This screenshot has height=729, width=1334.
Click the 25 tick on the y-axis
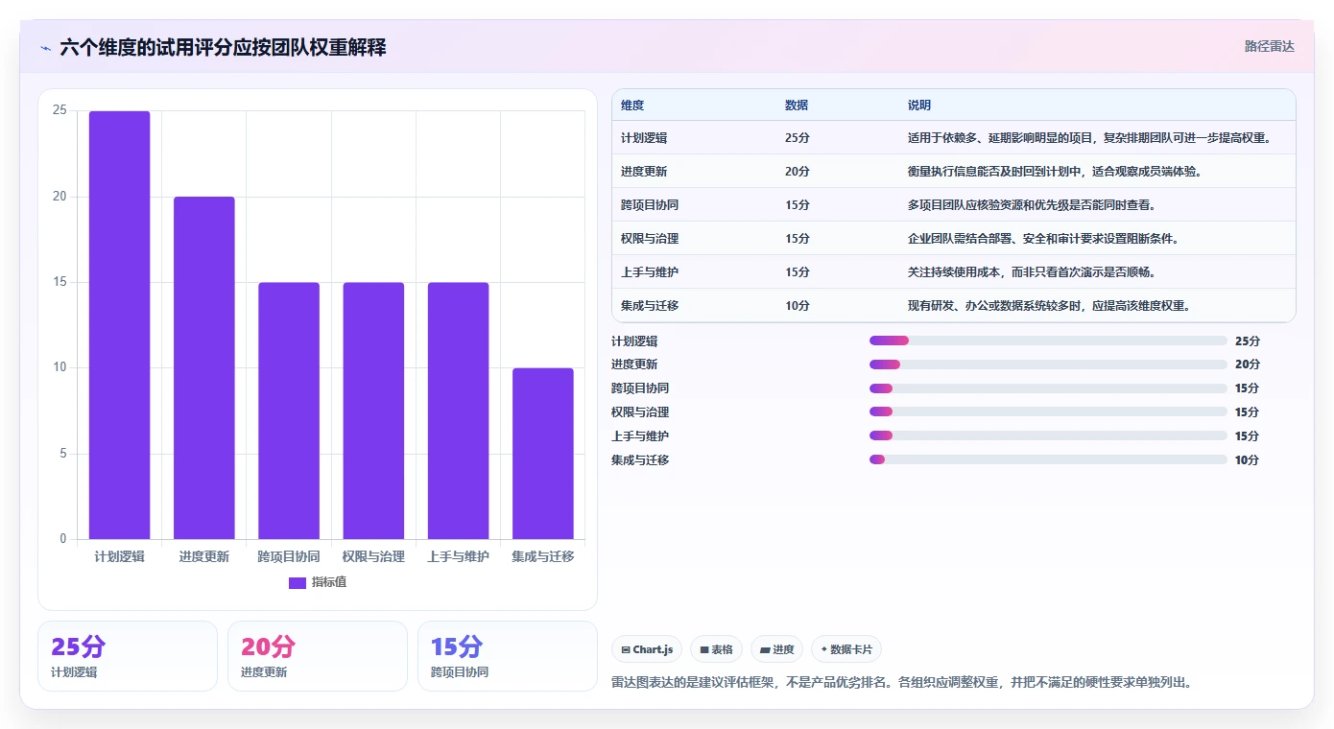[x=60, y=110]
